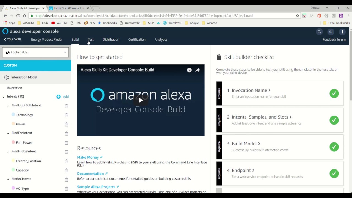Switch to the Build tab

point(75,40)
